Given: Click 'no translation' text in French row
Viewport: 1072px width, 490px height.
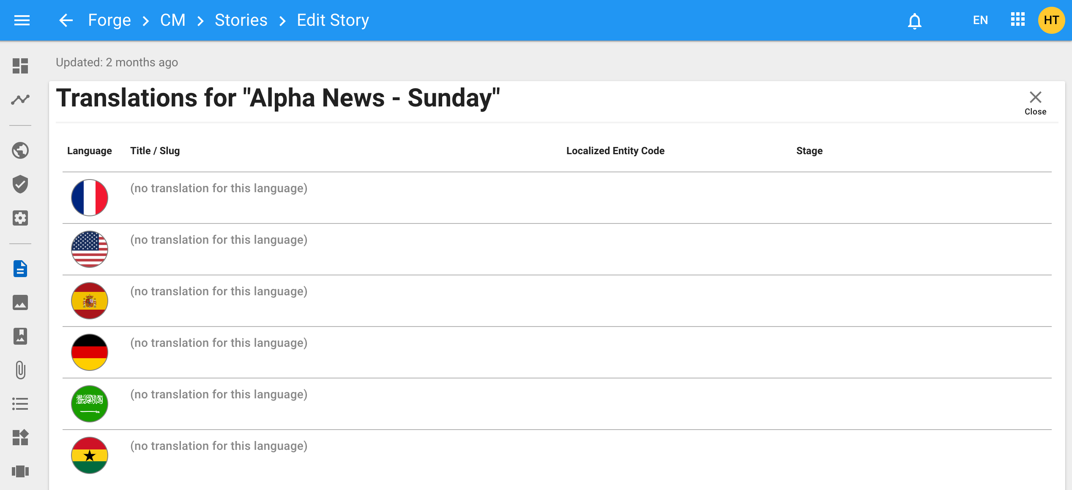Looking at the screenshot, I should [219, 188].
